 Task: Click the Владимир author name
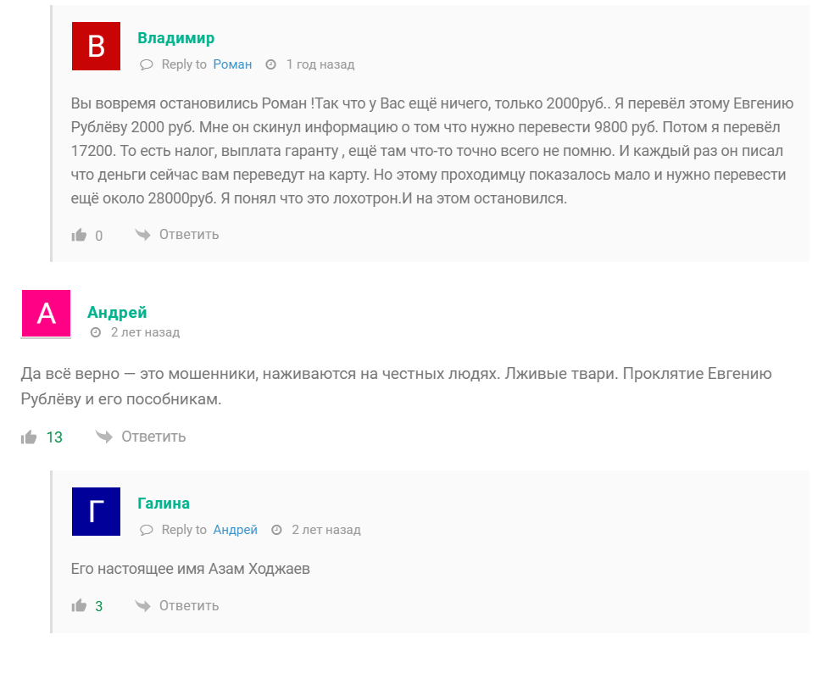click(176, 38)
